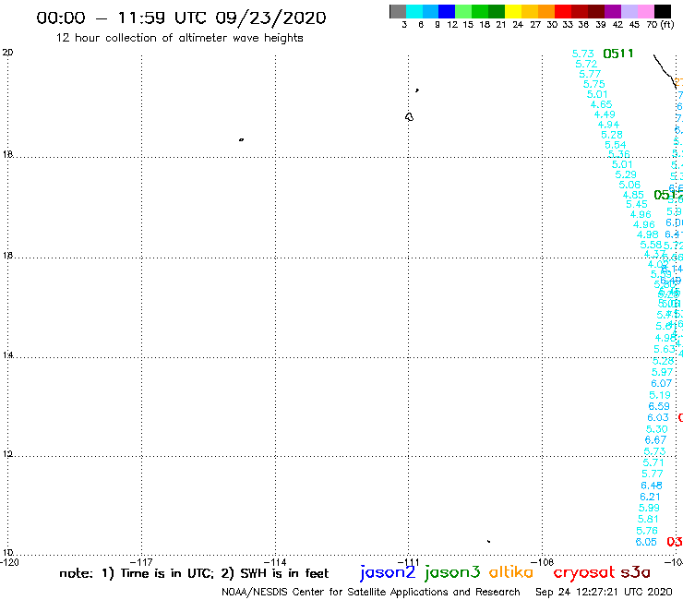
Task: Click wave height value 5.29
Action: 626,174
